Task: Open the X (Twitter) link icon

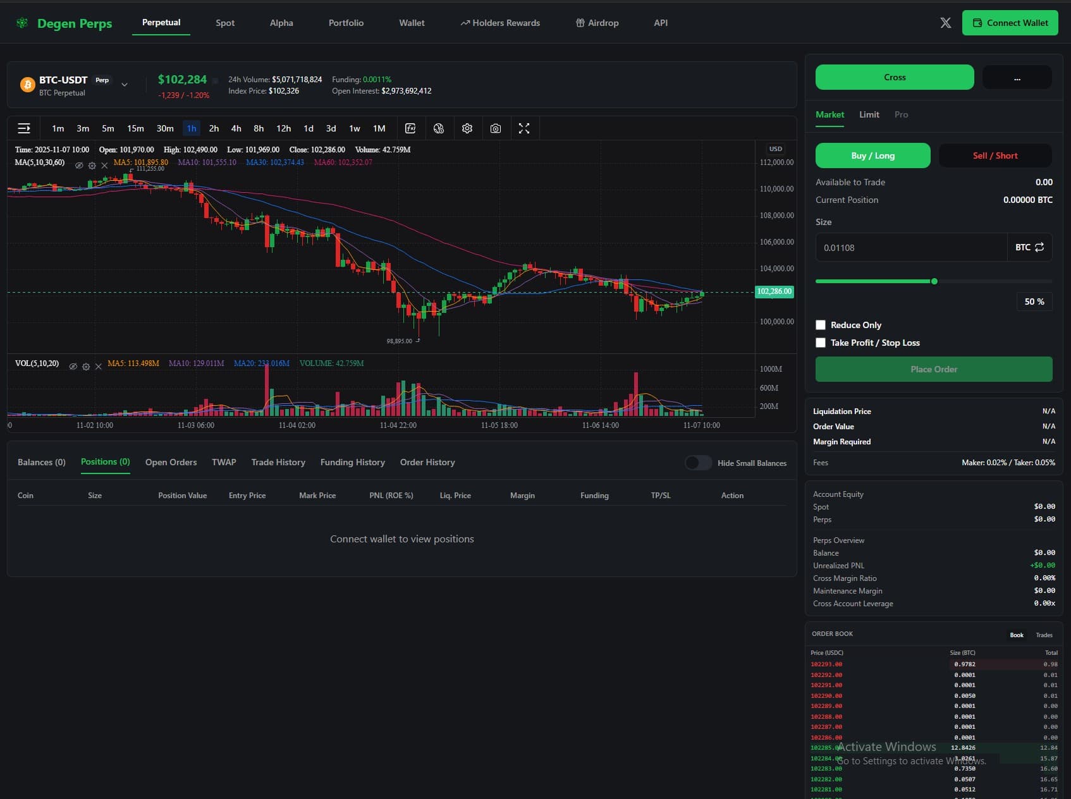Action: pyautogui.click(x=945, y=23)
